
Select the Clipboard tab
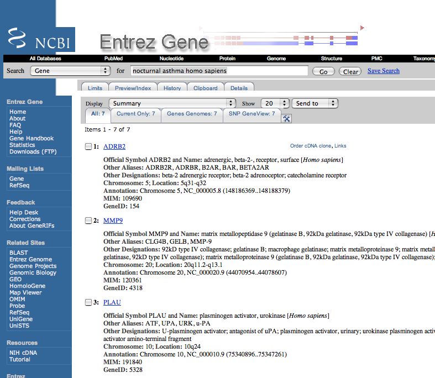[x=205, y=88]
